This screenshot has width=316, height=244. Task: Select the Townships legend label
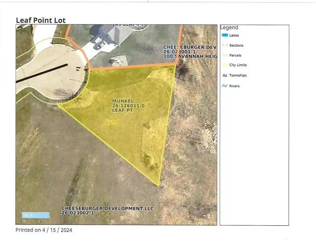(238, 75)
